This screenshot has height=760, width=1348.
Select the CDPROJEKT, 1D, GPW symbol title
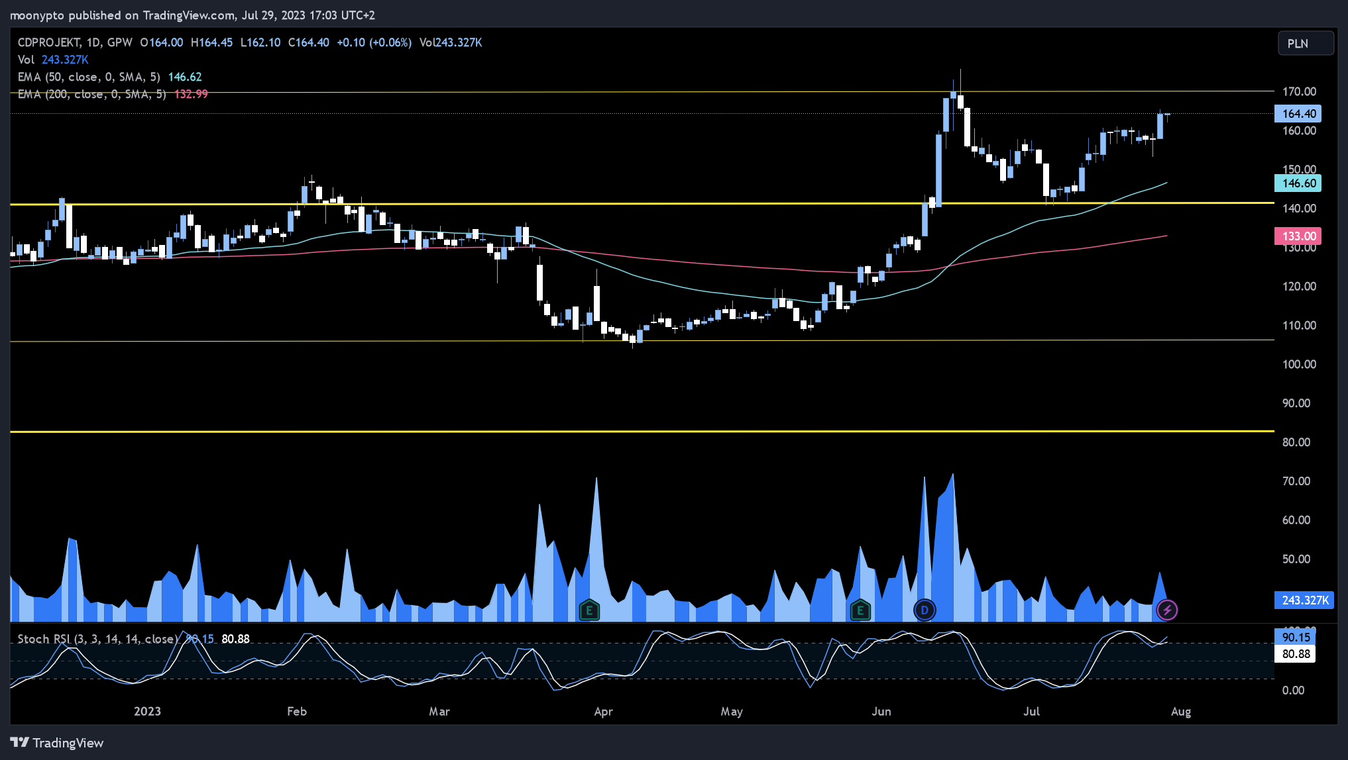[x=75, y=42]
